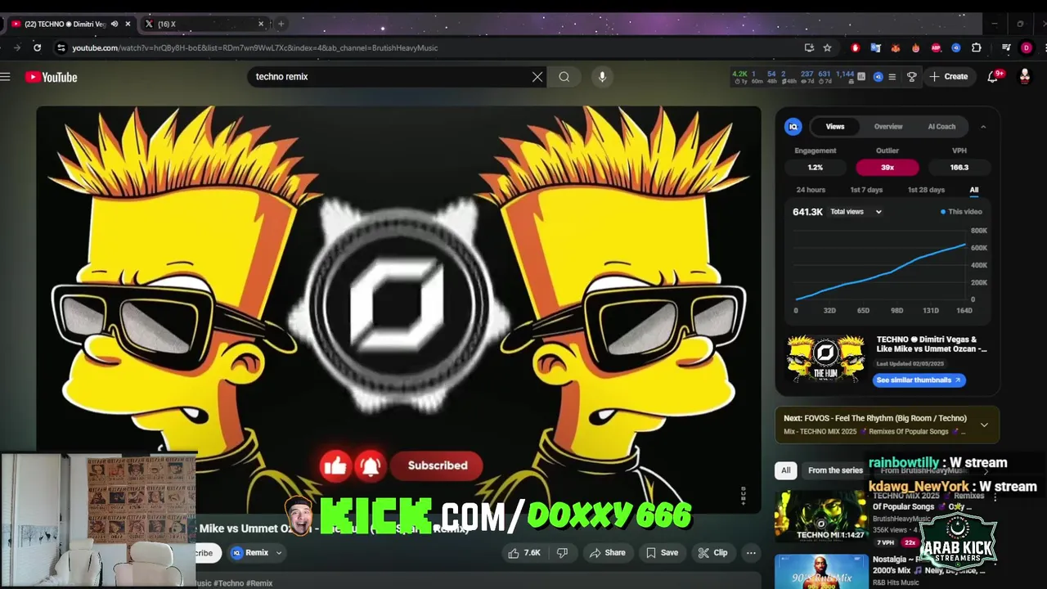The width and height of the screenshot is (1047, 589).
Task: Install app icon in address bar
Action: click(x=809, y=47)
